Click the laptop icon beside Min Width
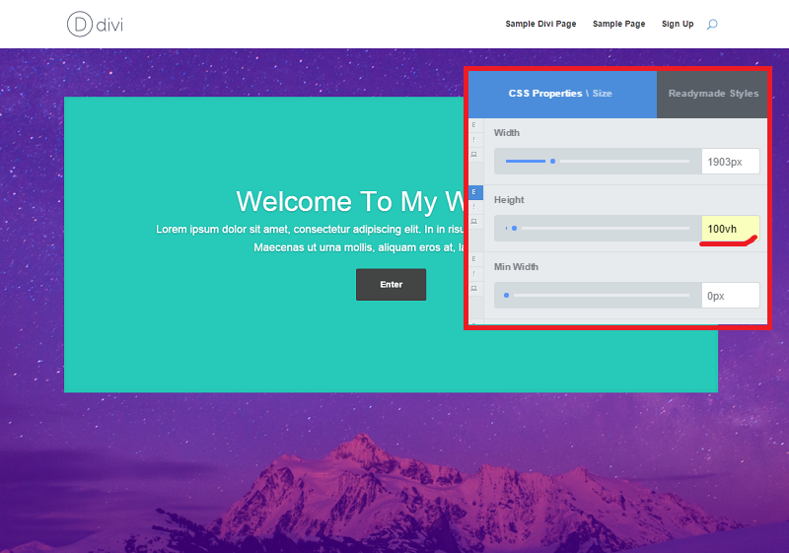Viewport: 789px width, 553px height. (x=474, y=289)
